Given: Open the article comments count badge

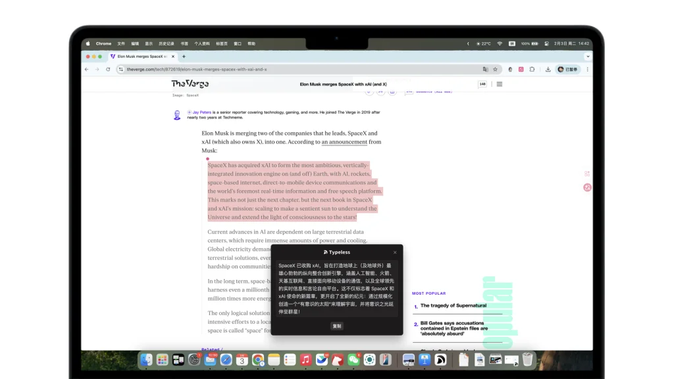Looking at the screenshot, I should (482, 84).
